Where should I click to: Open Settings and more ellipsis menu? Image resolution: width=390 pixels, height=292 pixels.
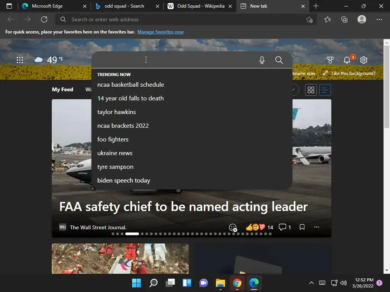click(379, 19)
